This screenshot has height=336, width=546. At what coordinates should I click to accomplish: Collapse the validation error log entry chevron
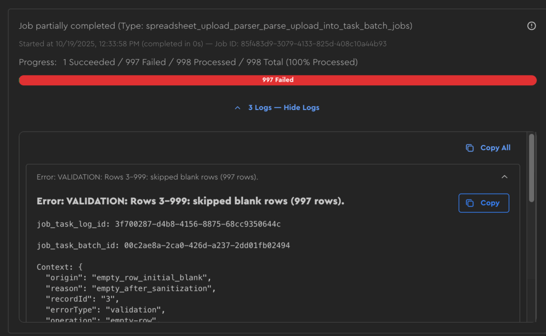[x=504, y=177]
